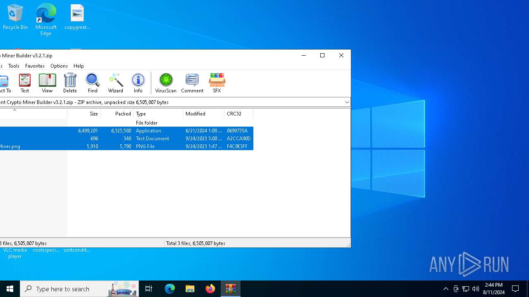Launch Firefox from the taskbar

pyautogui.click(x=210, y=289)
